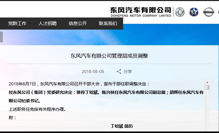Click the share icon next to 分享
Screen dimensions: 219x133
coord(119,71)
